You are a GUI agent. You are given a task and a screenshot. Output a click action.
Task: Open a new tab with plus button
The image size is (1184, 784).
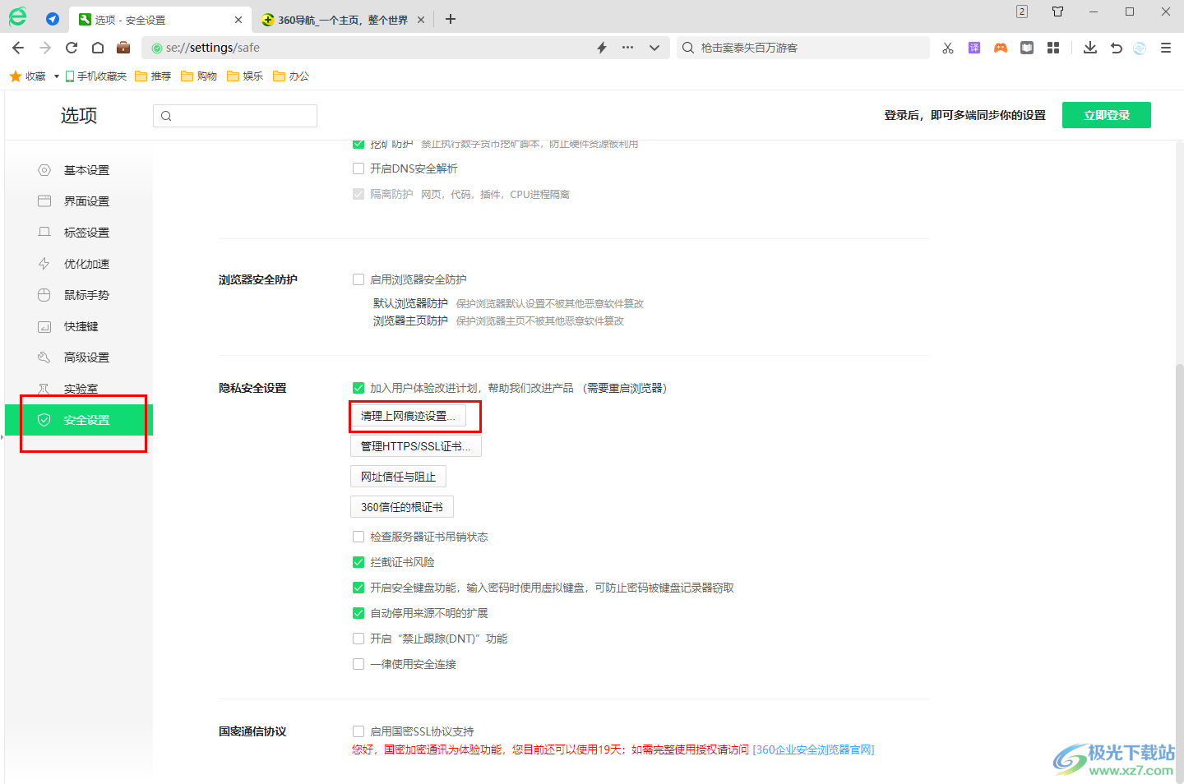(451, 19)
